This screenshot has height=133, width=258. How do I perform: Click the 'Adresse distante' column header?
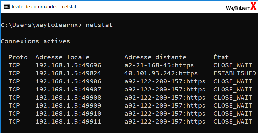(155, 57)
